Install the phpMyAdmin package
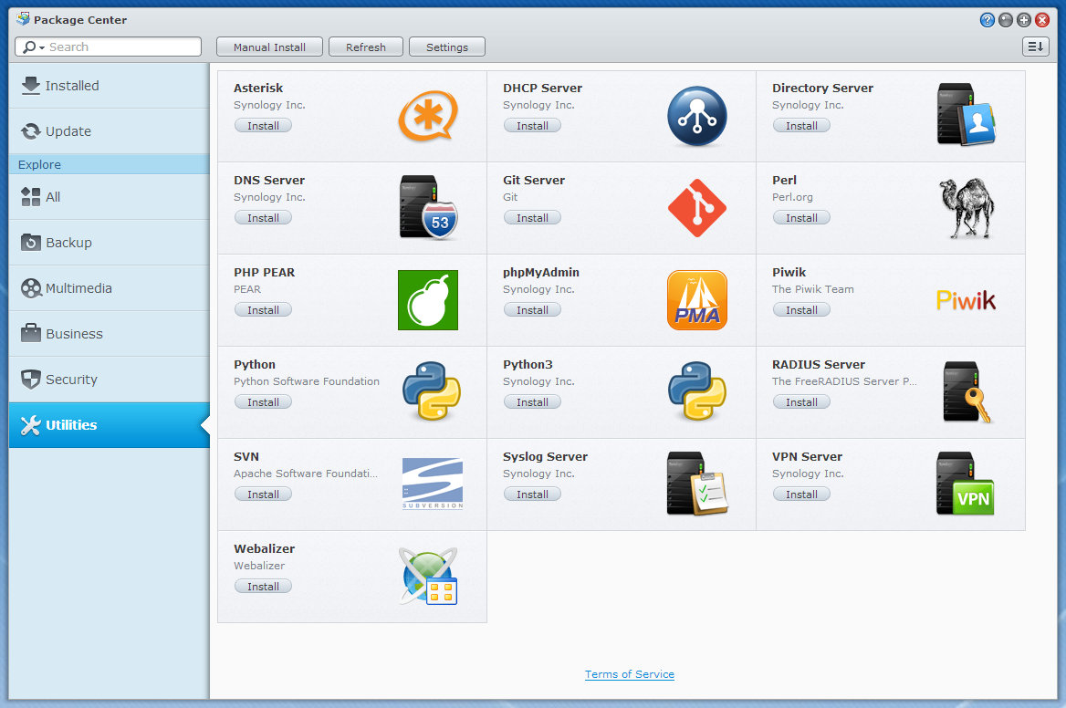Viewport: 1066px width, 708px height. click(x=532, y=310)
